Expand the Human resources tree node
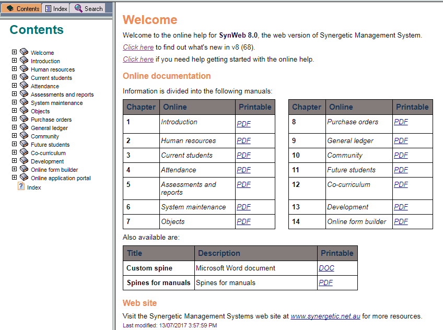The width and height of the screenshot is (443, 330). click(15, 68)
